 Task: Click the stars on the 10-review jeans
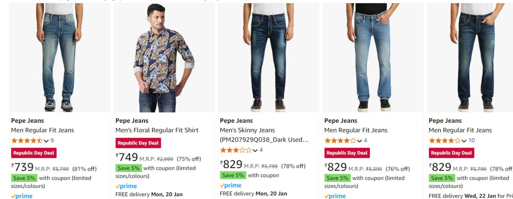(444, 141)
